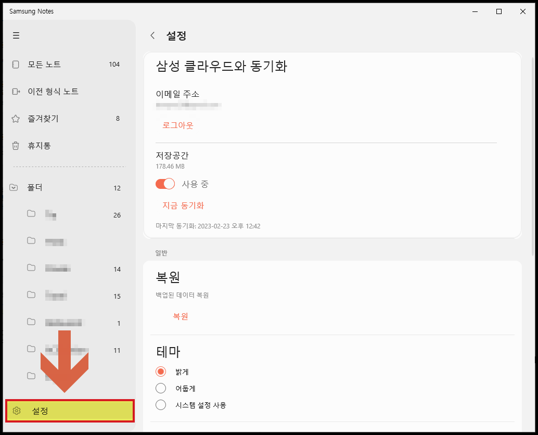Select the 폴더 label in sidebar
Viewport: 538px width, 435px height.
[35, 188]
